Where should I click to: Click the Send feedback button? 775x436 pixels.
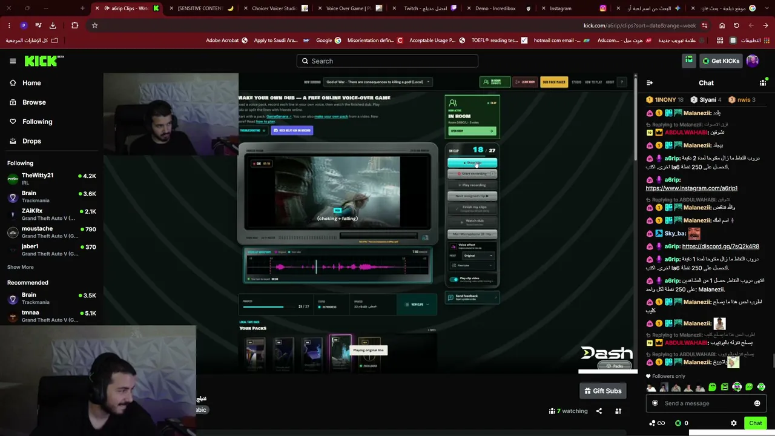[x=472, y=297]
